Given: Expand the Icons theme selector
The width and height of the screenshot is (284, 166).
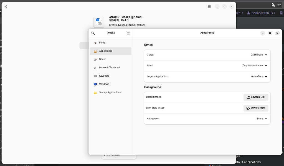Looking at the screenshot, I should 266,66.
